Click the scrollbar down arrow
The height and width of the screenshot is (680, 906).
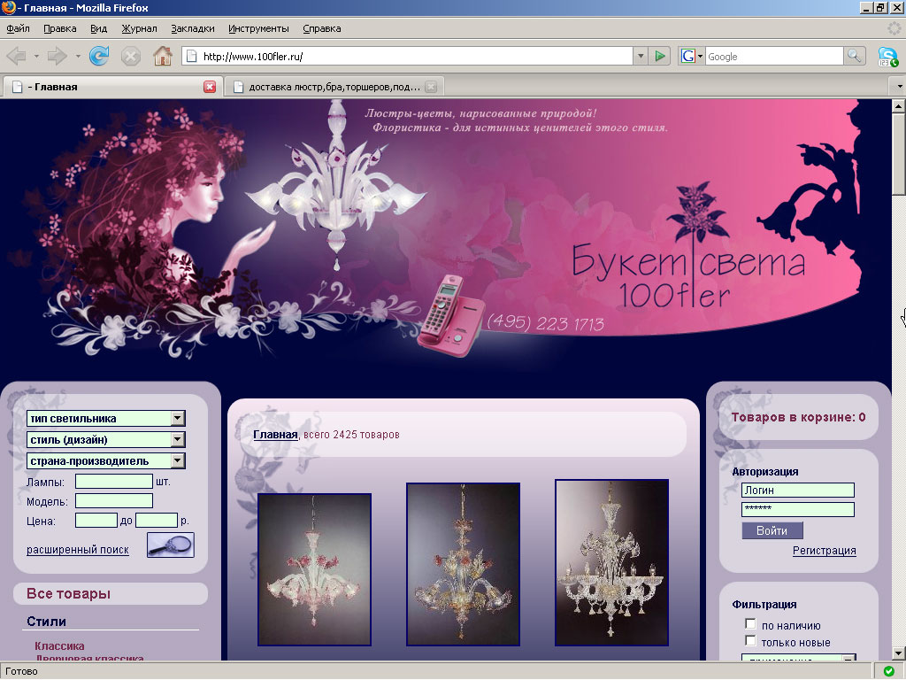(x=899, y=653)
